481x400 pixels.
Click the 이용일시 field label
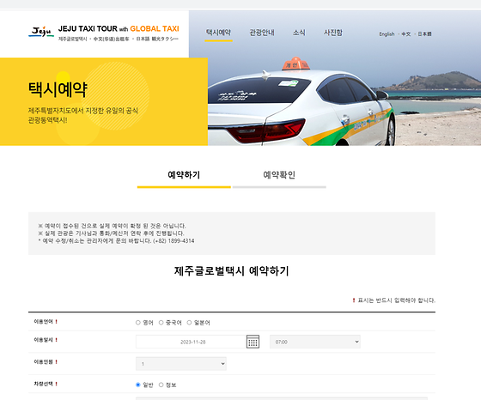pos(43,340)
